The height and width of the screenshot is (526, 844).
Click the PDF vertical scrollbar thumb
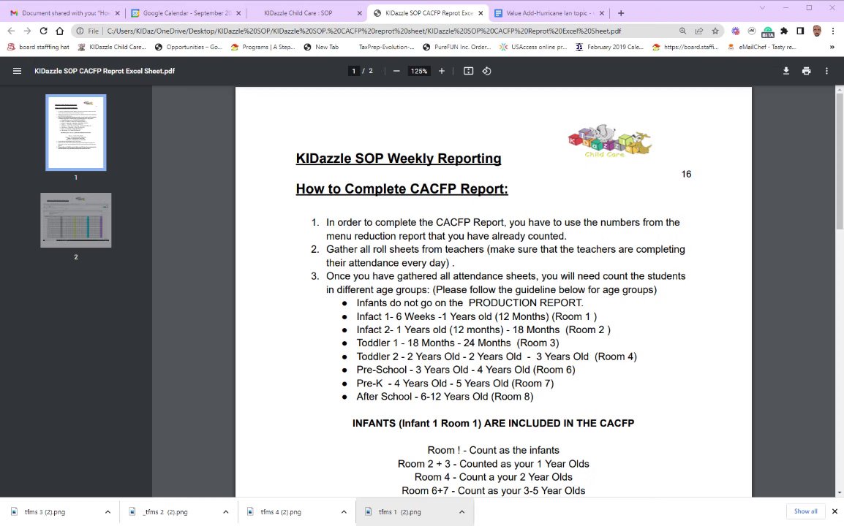839,161
